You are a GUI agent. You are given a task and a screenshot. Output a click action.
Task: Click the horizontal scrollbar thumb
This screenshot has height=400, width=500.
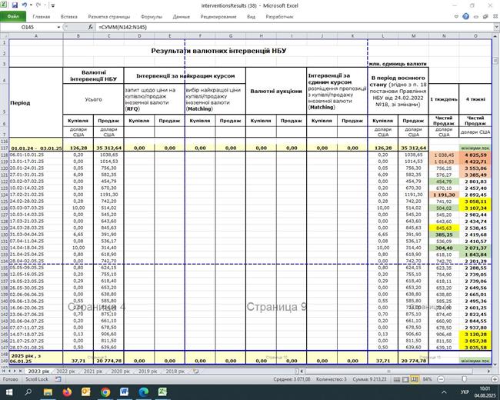pos(388,372)
